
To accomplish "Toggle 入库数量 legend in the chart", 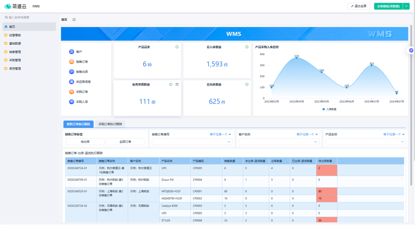I will 329,109.
